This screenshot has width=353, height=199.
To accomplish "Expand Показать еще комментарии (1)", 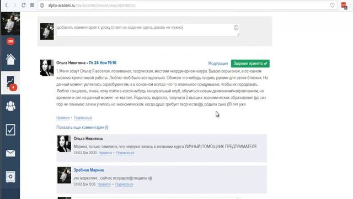I will click(x=82, y=127).
